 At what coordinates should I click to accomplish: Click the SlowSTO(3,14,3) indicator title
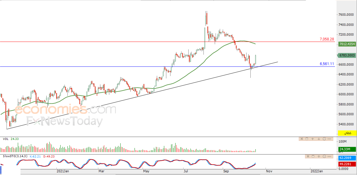pos(15,156)
